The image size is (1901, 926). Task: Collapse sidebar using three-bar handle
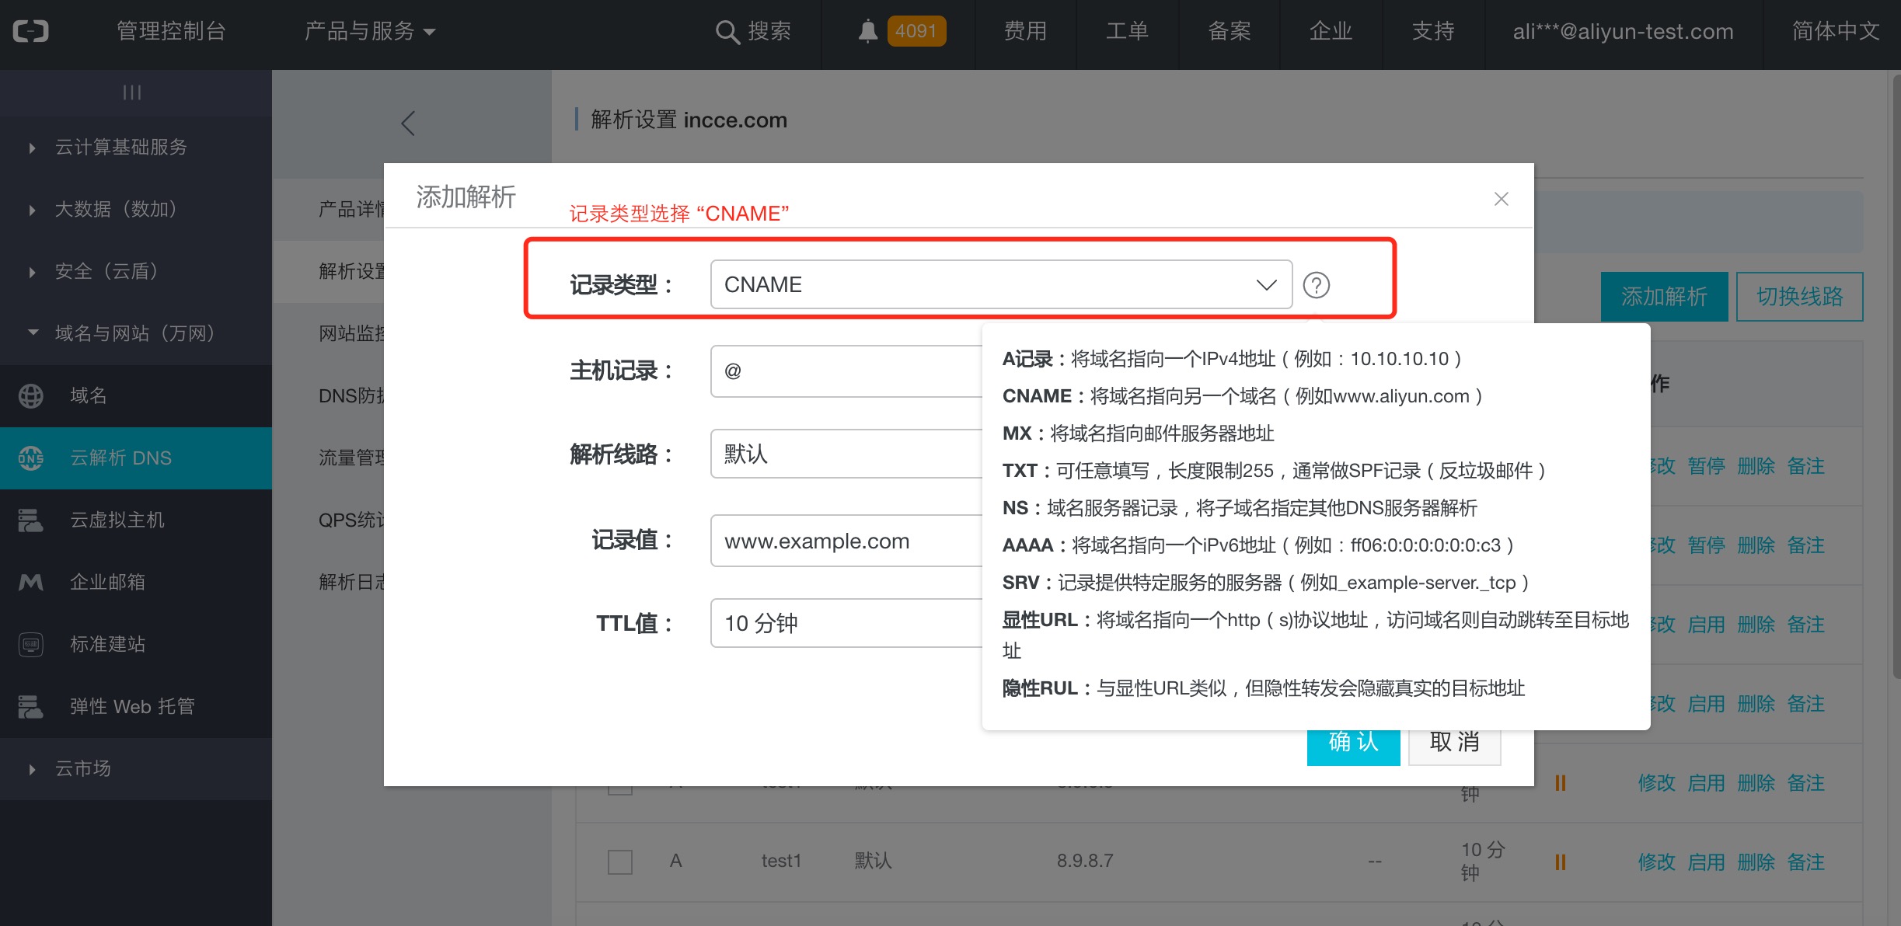point(132,92)
